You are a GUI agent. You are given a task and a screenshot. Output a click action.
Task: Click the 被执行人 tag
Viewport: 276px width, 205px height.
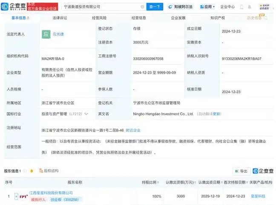click(38, 199)
